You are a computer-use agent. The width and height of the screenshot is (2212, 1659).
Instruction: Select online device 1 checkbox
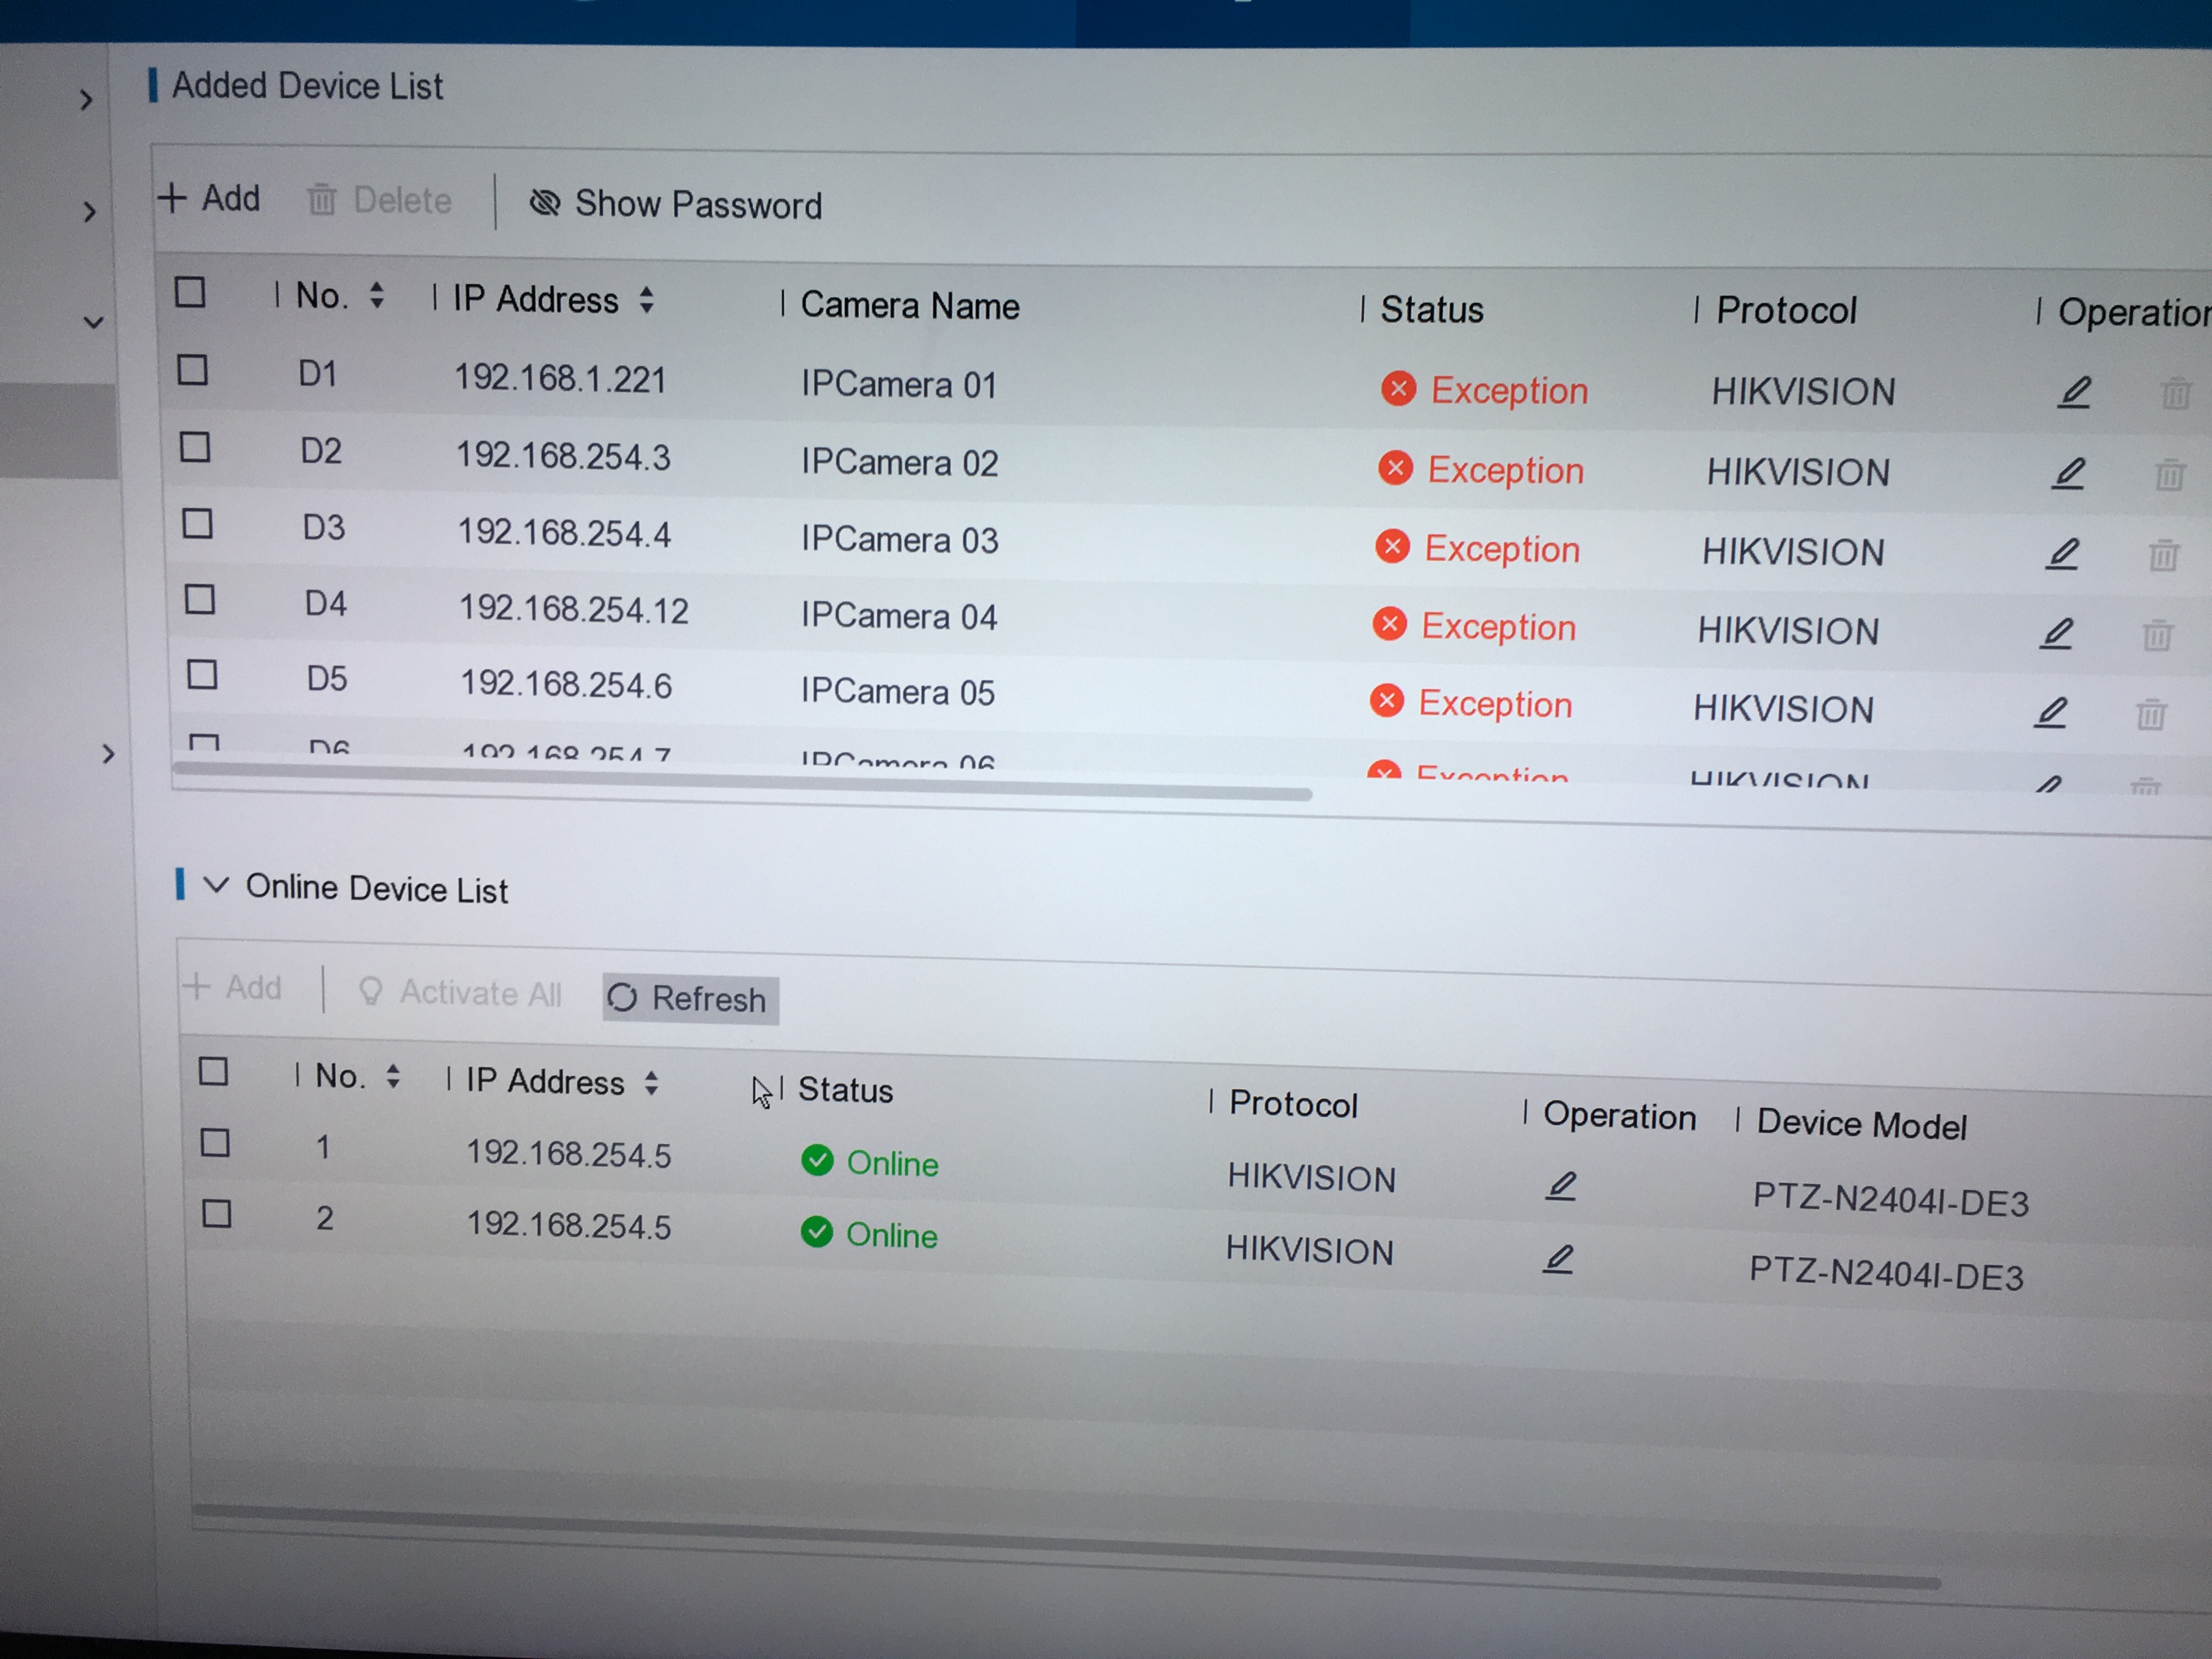tap(215, 1142)
